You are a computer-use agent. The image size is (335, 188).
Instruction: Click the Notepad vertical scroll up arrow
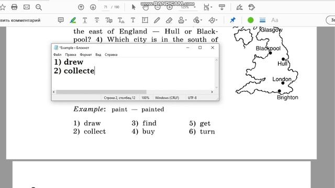pos(216,60)
